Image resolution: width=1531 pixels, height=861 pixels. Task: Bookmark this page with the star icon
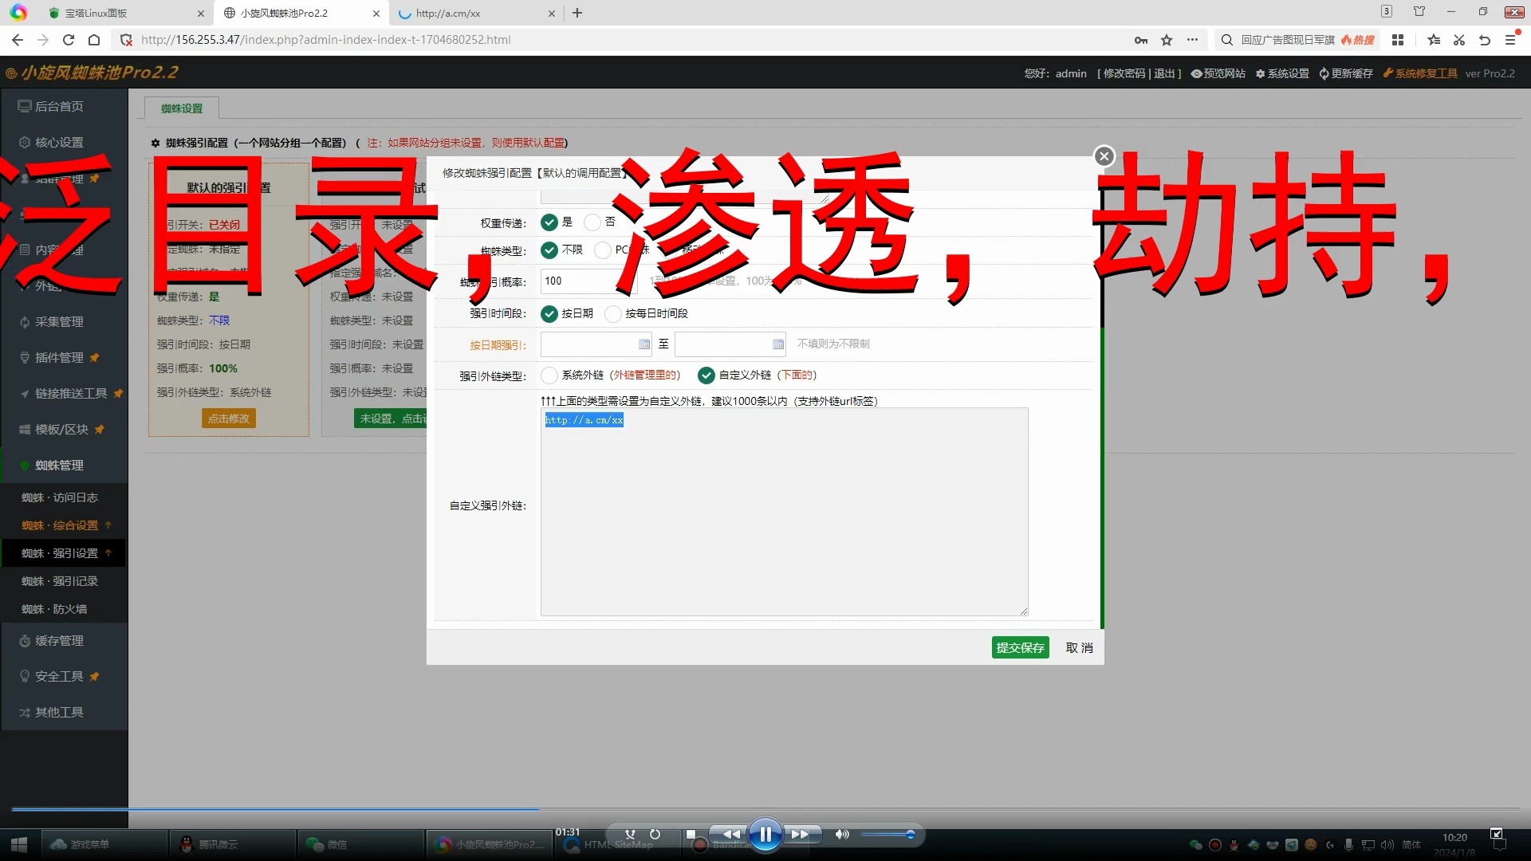pos(1167,40)
